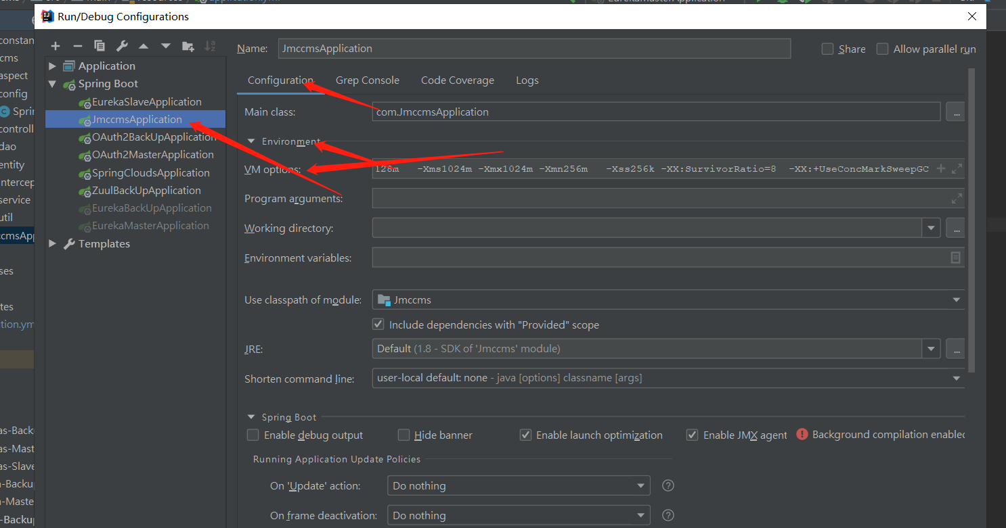The height and width of the screenshot is (528, 1006).
Task: Switch to the Grep Console tab
Action: pyautogui.click(x=368, y=80)
